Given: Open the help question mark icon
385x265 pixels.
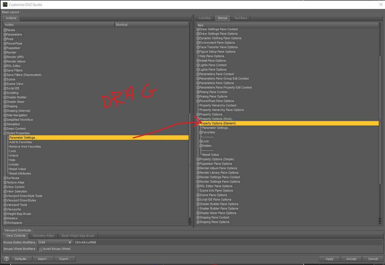Looking at the screenshot, I should (x=6, y=259).
